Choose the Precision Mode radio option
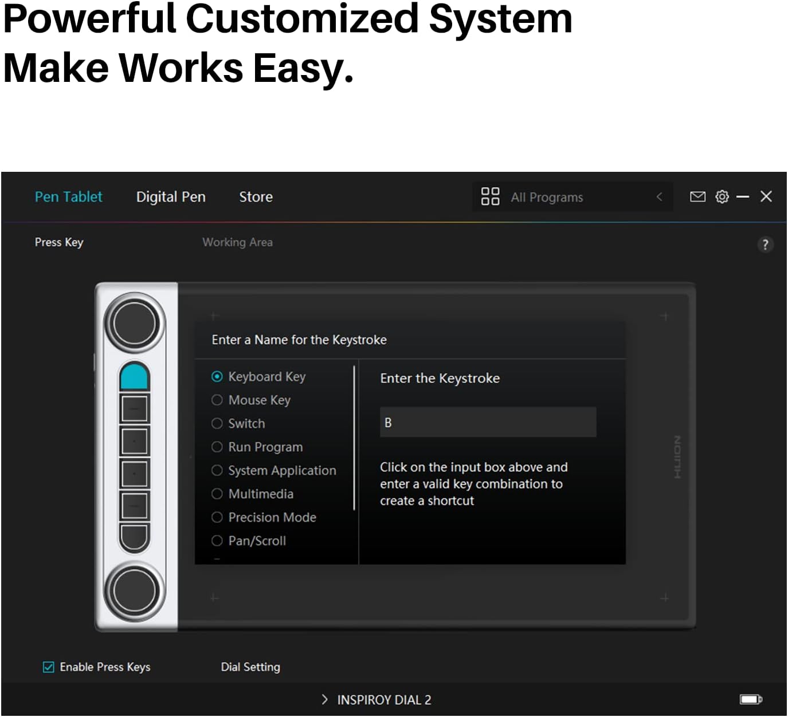Image resolution: width=788 pixels, height=717 pixels. pyautogui.click(x=217, y=518)
